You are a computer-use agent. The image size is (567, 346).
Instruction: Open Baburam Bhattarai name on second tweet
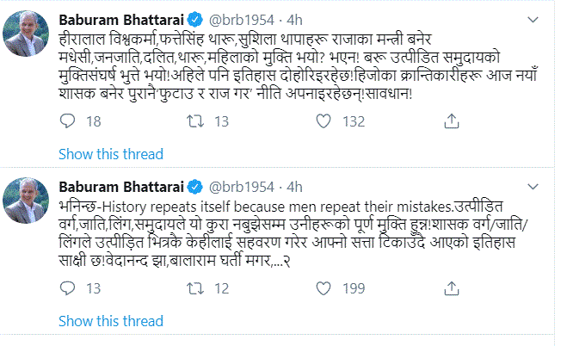coord(121,186)
